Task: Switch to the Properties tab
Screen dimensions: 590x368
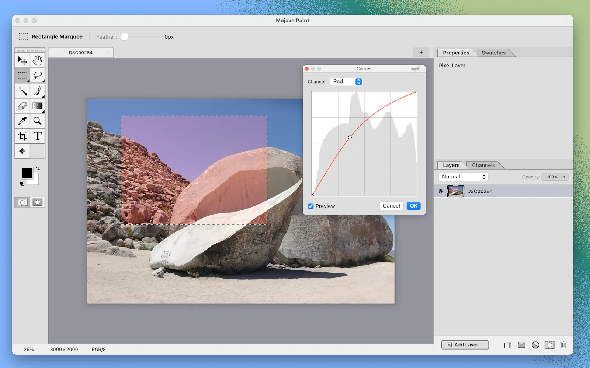Action: tap(456, 53)
